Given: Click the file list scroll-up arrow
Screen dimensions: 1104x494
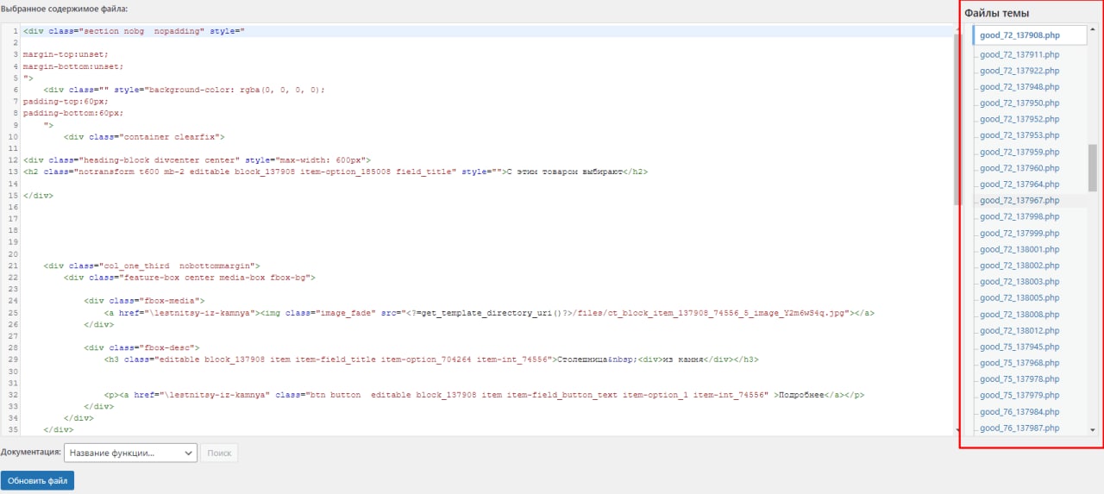Looking at the screenshot, I should [1093, 29].
